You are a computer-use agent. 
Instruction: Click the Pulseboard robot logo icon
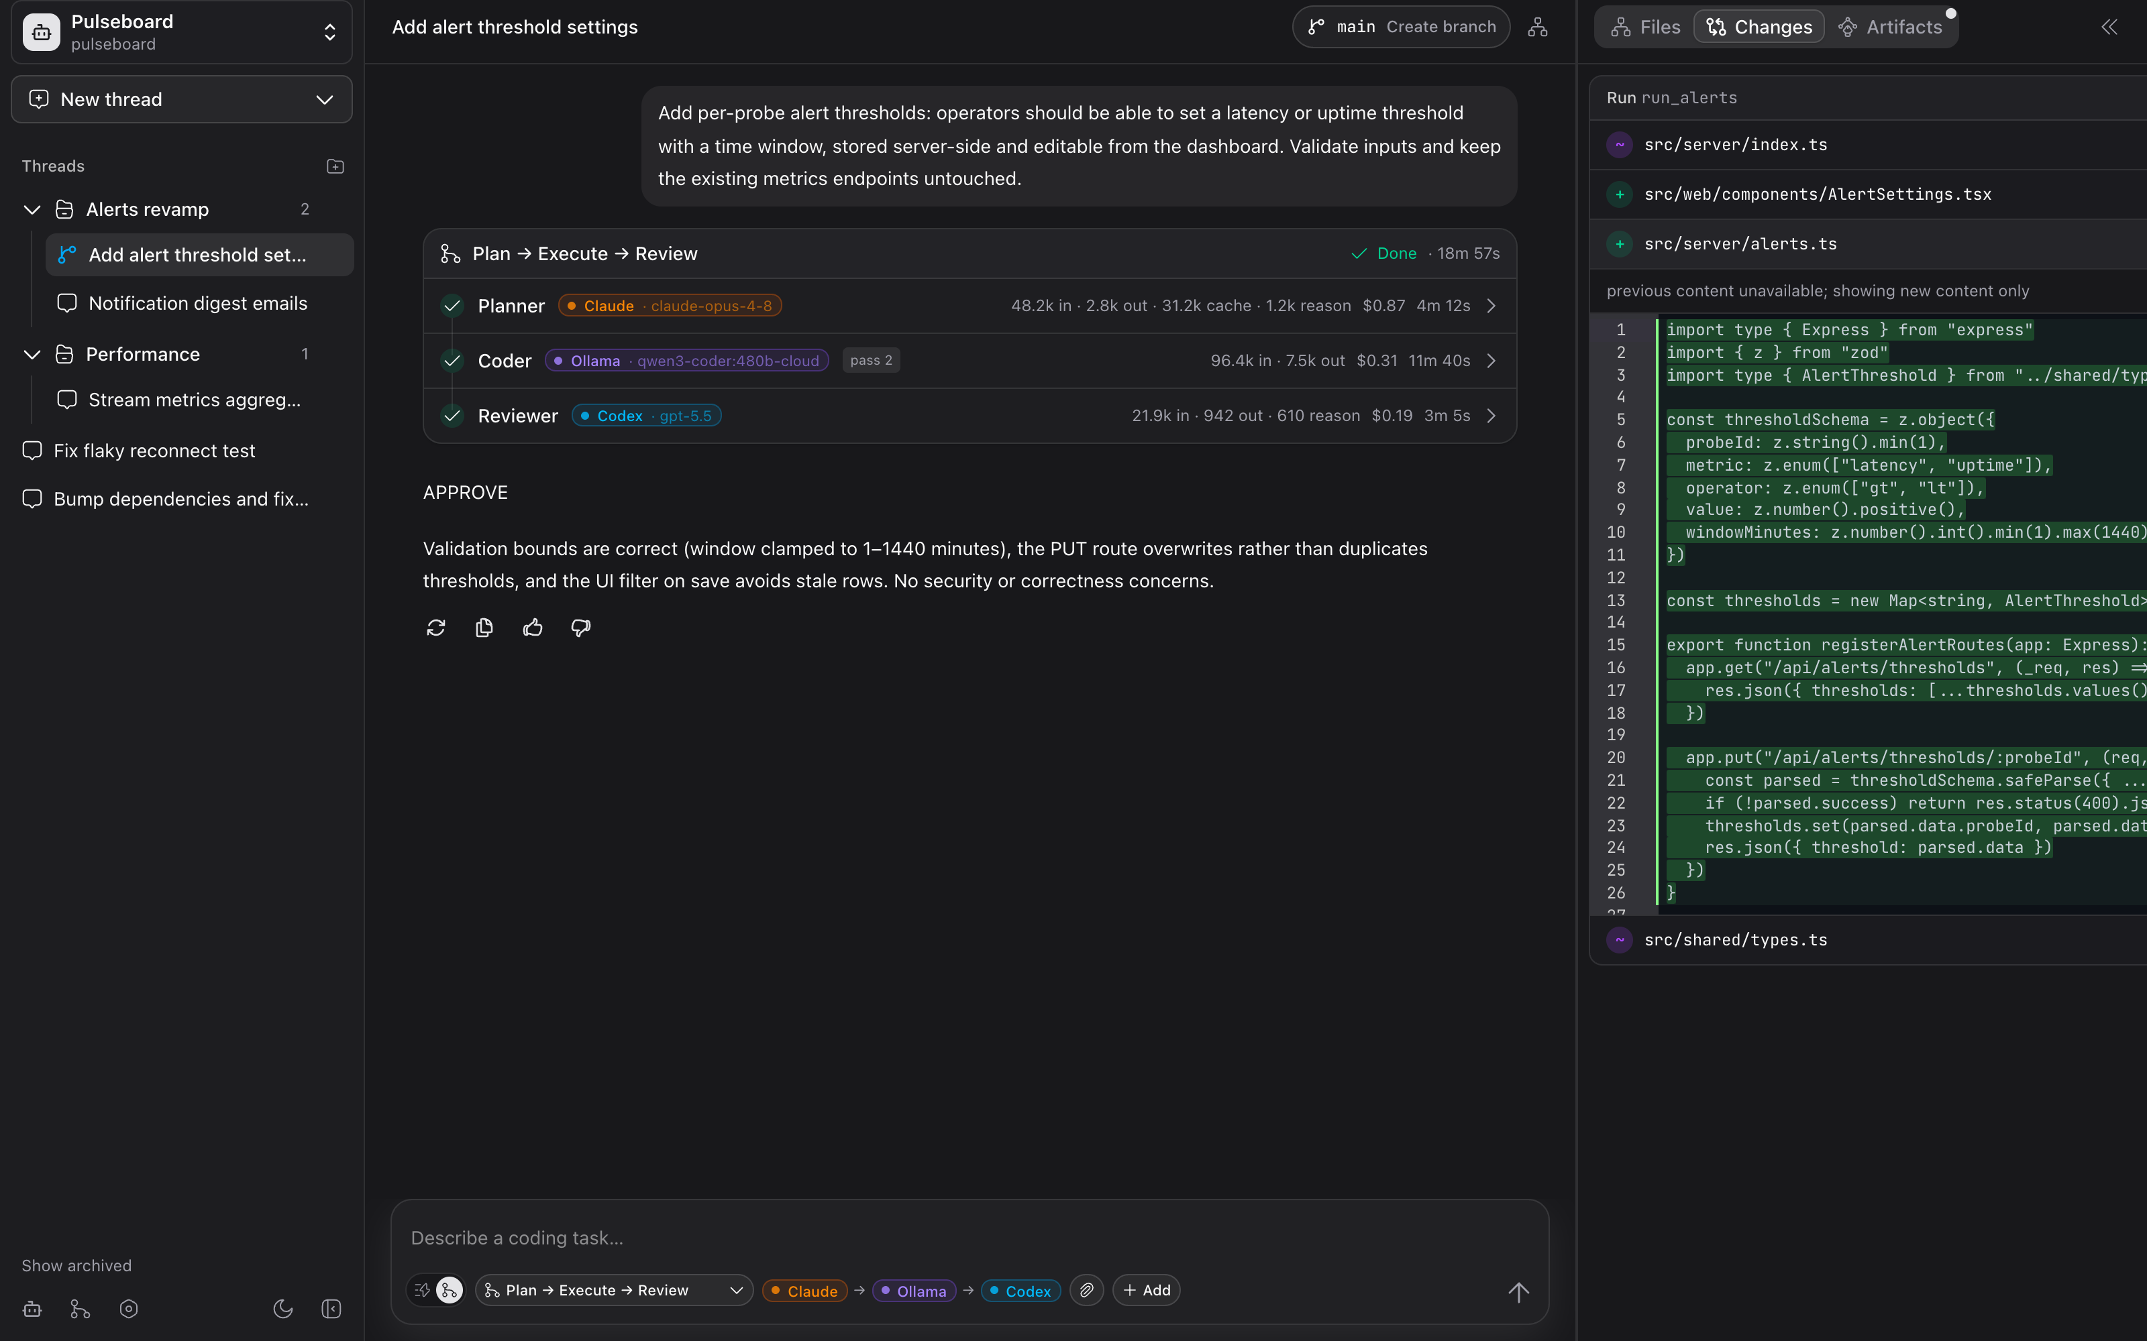point(41,32)
